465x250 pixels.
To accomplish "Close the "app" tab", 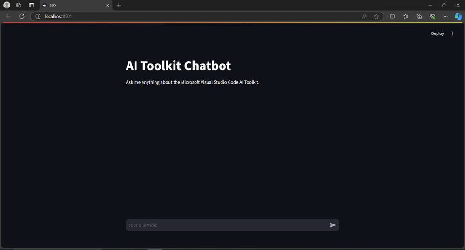I will pos(108,5).
